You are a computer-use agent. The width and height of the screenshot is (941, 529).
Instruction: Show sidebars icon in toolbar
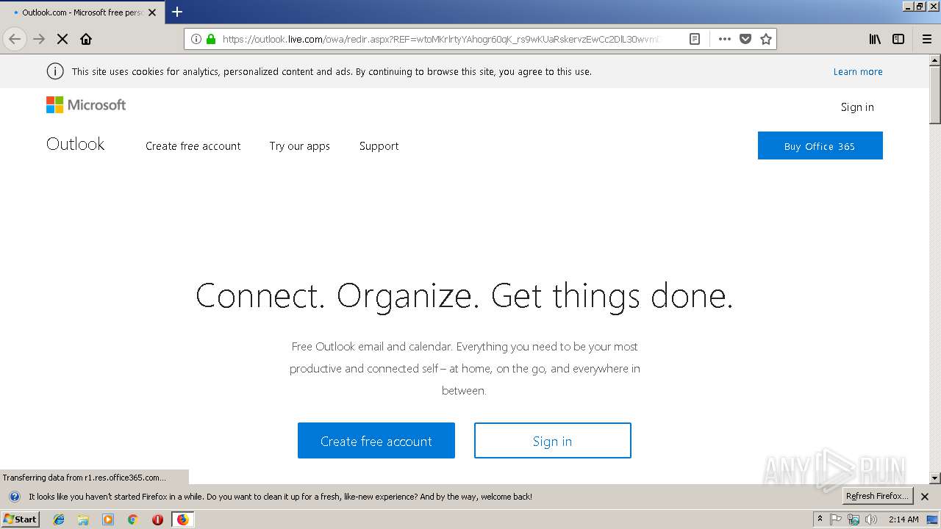coord(898,39)
